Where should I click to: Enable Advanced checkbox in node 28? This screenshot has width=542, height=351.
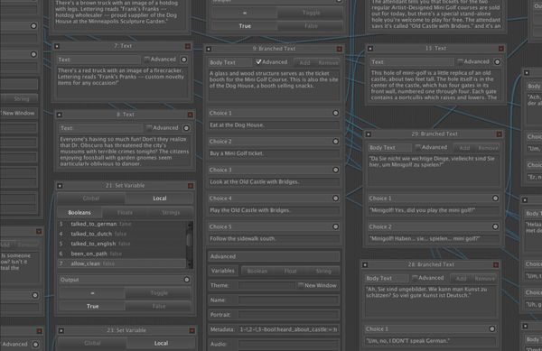(415, 278)
